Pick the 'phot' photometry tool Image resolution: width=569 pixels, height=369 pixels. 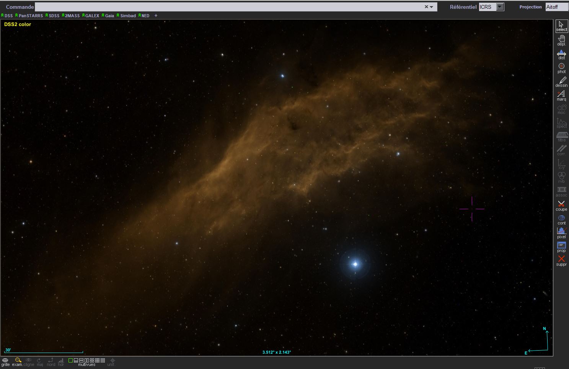point(561,68)
